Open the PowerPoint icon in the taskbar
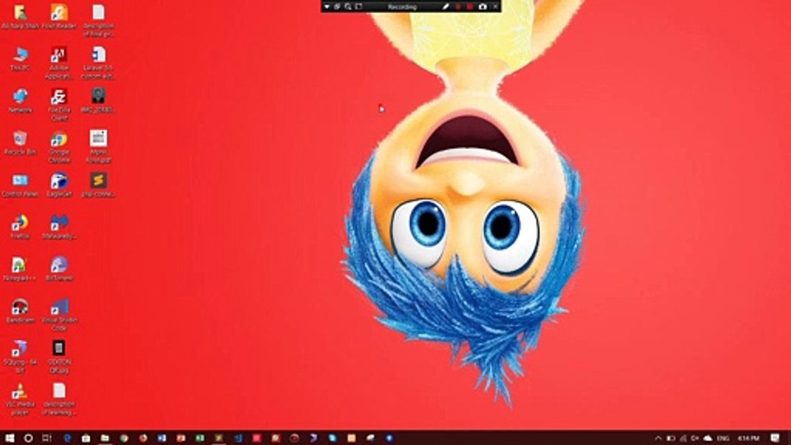The width and height of the screenshot is (791, 445). click(x=181, y=438)
